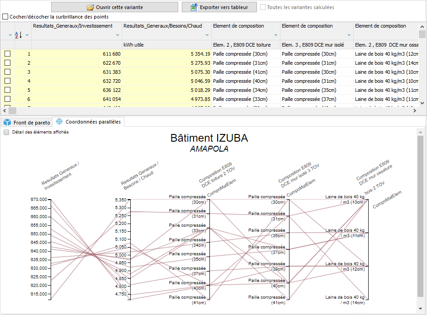This screenshot has height=315, width=427.
Task: Enable Toutes les variantes calculées checkbox
Action: (263, 7)
